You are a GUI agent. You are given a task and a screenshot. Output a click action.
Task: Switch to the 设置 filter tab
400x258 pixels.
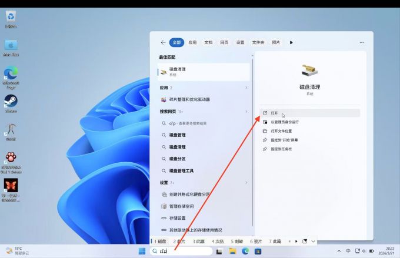pyautogui.click(x=240, y=42)
